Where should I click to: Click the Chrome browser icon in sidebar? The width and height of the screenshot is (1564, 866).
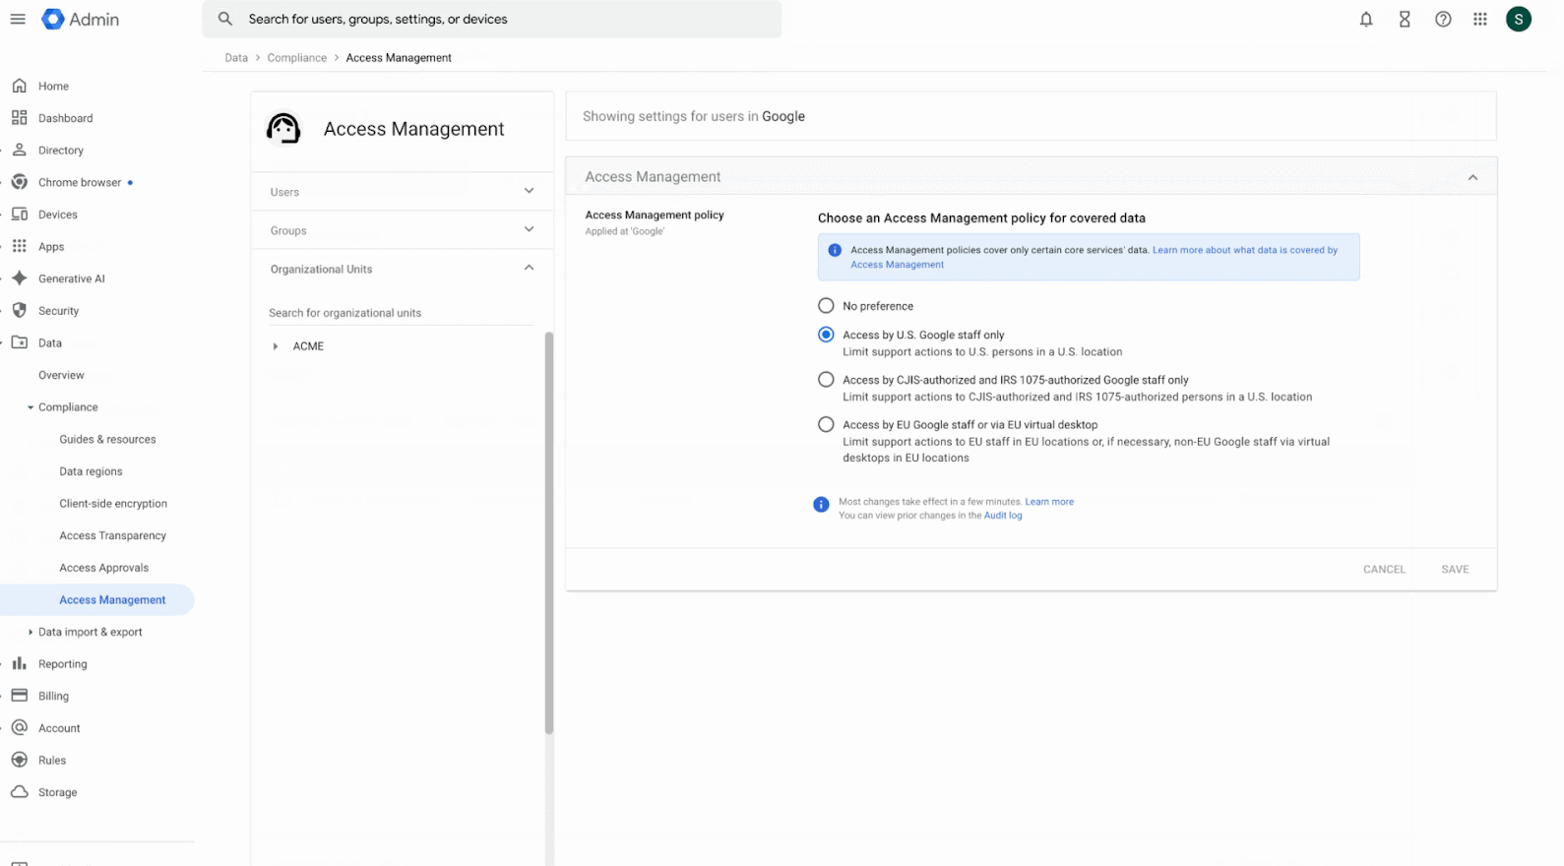20,182
